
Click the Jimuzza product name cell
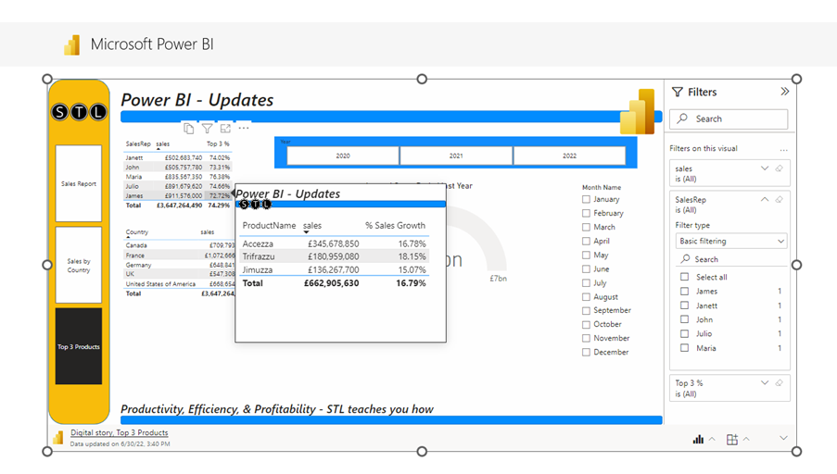258,269
